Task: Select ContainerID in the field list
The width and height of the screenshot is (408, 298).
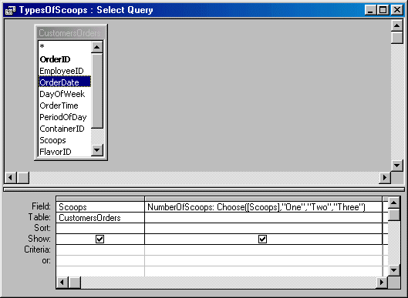Action: pyautogui.click(x=65, y=129)
